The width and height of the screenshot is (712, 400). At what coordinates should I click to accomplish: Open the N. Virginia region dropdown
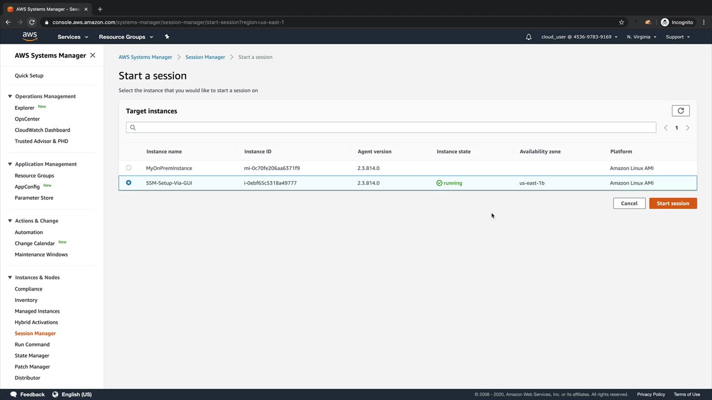(x=641, y=37)
